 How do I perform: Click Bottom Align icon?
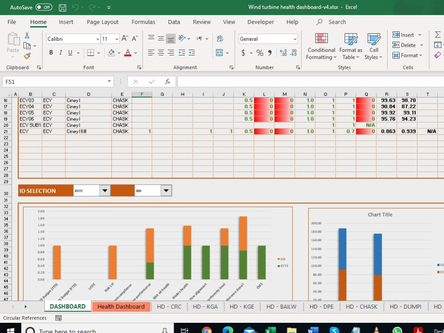point(170,39)
